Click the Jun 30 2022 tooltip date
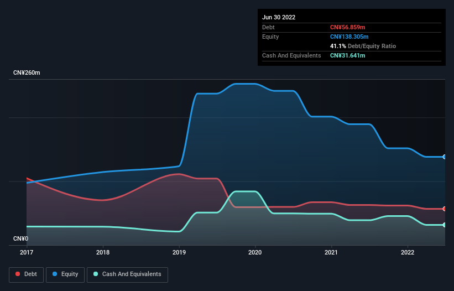The height and width of the screenshot is (291, 454). (279, 17)
